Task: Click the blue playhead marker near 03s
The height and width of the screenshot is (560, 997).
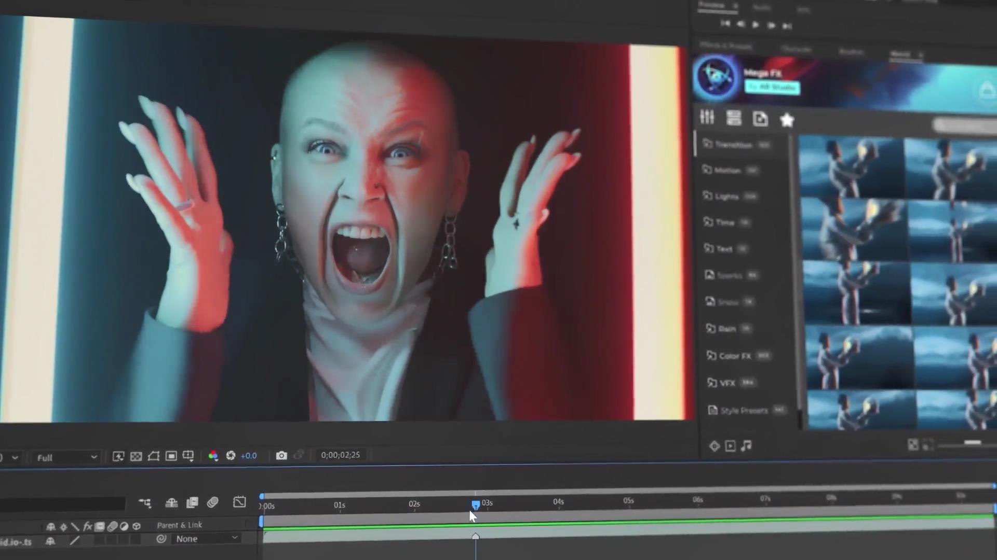Action: click(x=476, y=504)
